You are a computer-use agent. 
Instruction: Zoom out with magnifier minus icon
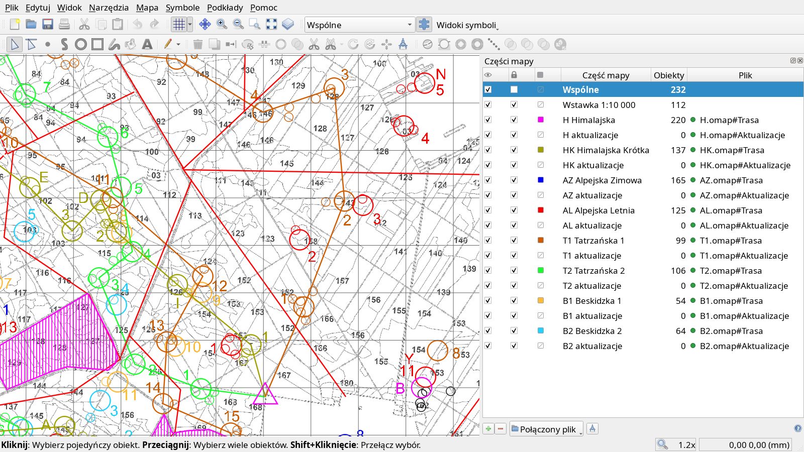click(238, 24)
